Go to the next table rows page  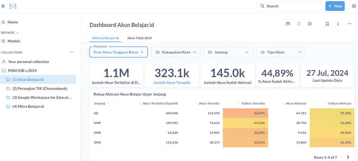pos(348,157)
